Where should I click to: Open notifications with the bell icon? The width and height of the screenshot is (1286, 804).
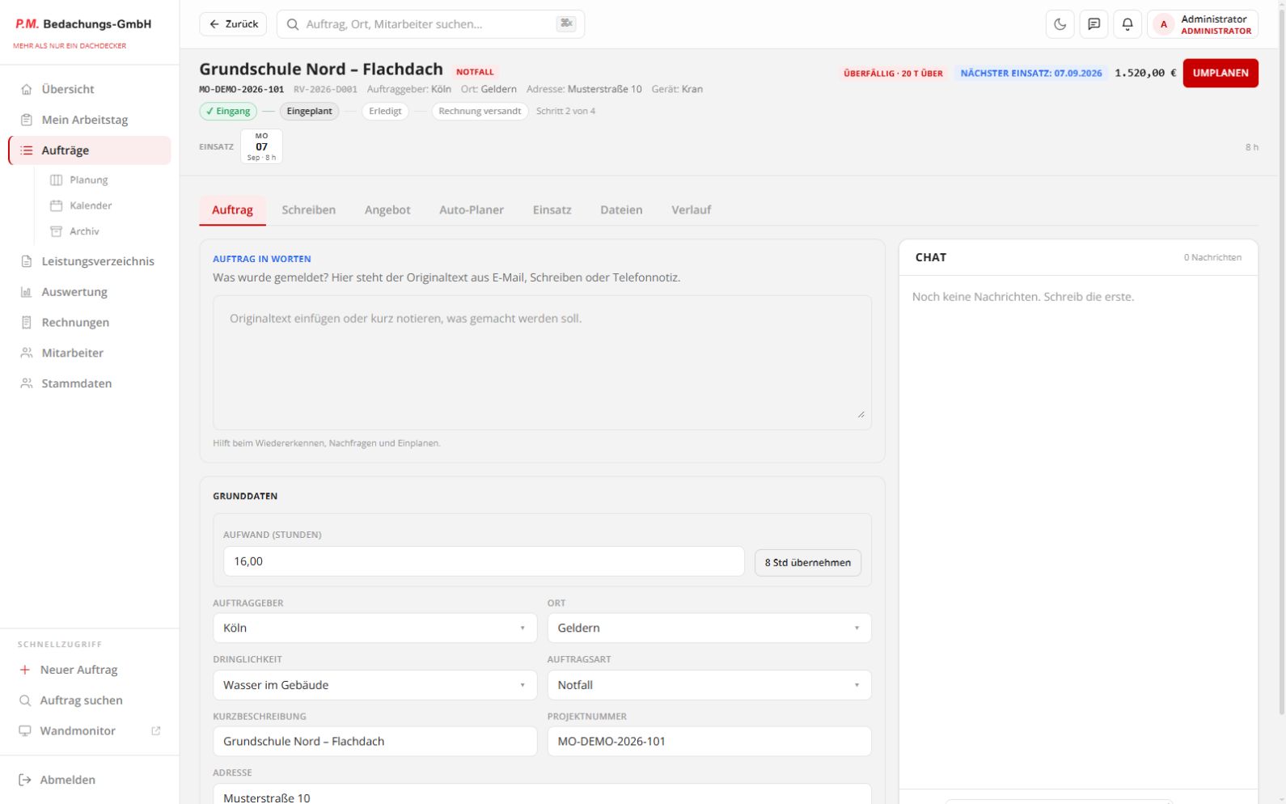1127,24
